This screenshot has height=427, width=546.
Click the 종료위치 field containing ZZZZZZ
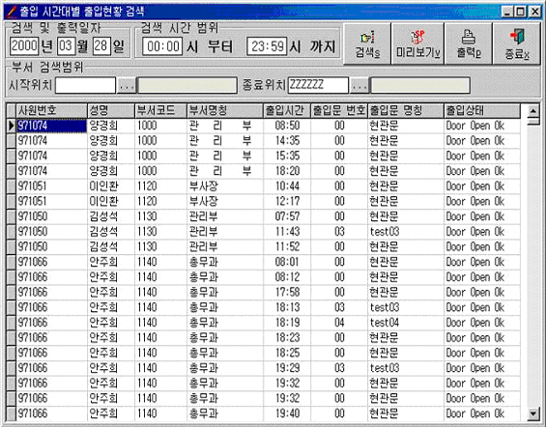point(318,85)
